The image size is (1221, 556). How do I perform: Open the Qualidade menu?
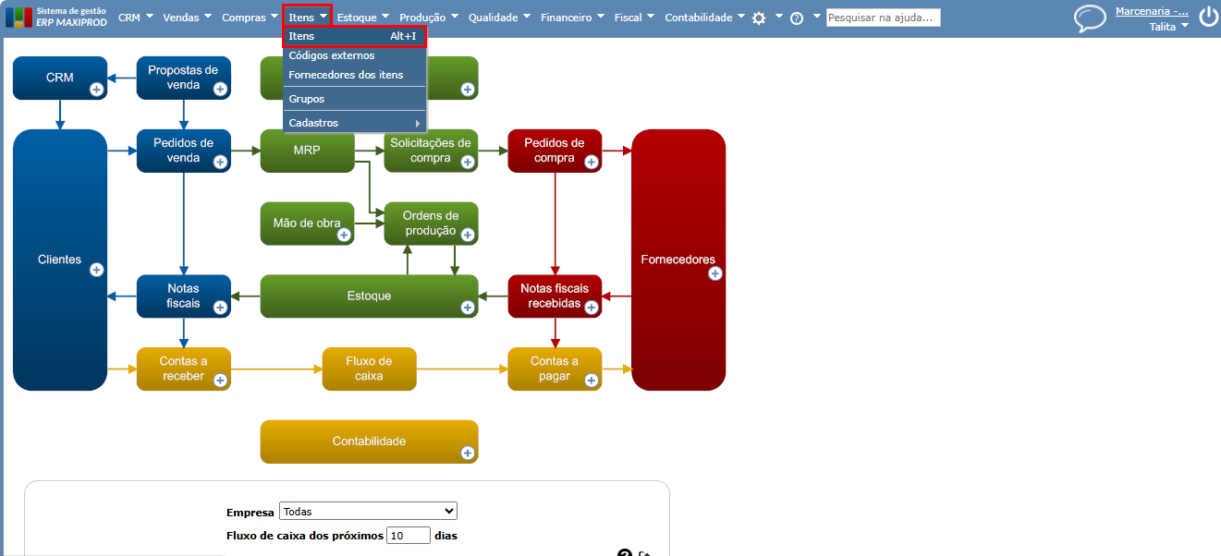[499, 17]
